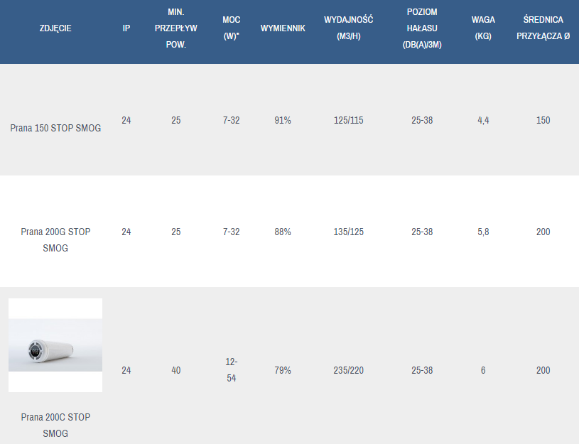Viewport: 579px width, 444px height.
Task: Click the MIN. PRZEPŁYW POW. column header
Action: (x=175, y=28)
